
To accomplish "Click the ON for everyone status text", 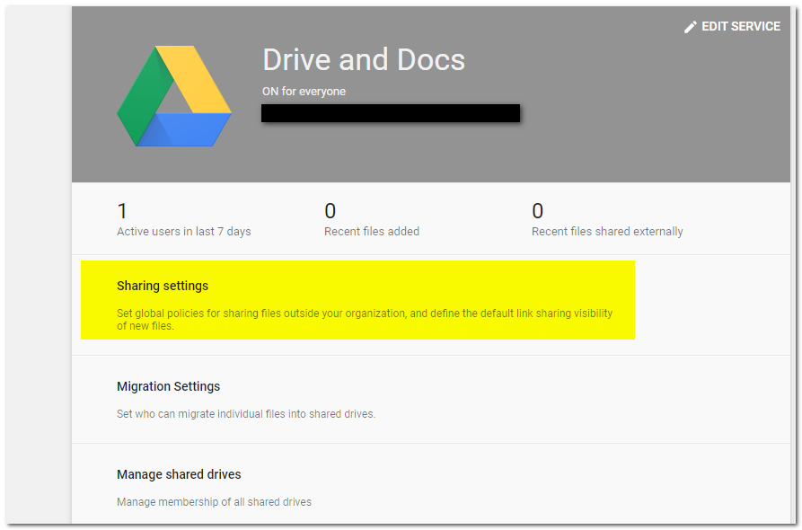I will 304,92.
